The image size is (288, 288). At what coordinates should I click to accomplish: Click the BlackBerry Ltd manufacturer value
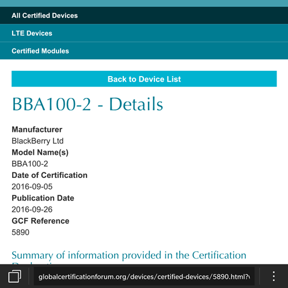37,141
